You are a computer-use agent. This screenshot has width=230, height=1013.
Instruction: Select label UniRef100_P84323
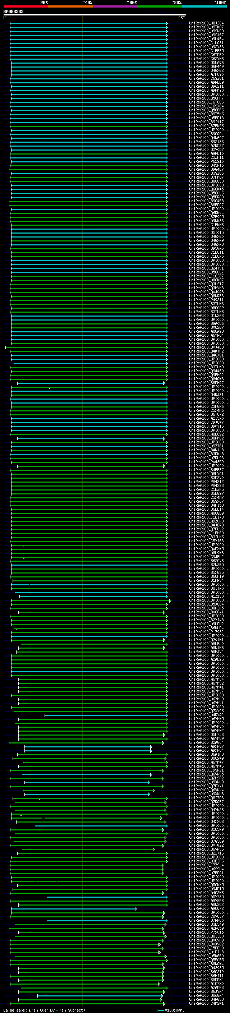tap(206, 486)
